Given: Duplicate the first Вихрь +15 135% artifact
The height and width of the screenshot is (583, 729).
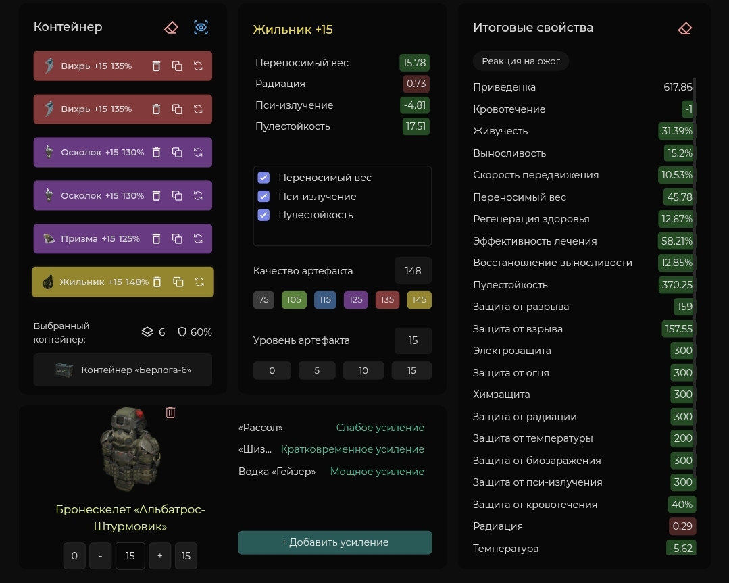Looking at the screenshot, I should [177, 66].
